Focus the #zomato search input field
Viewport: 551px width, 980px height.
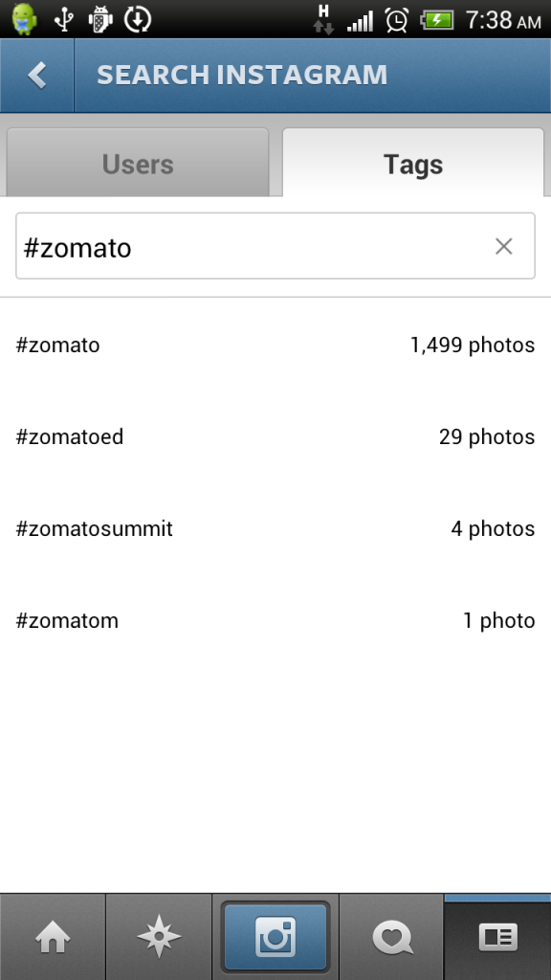(x=275, y=246)
